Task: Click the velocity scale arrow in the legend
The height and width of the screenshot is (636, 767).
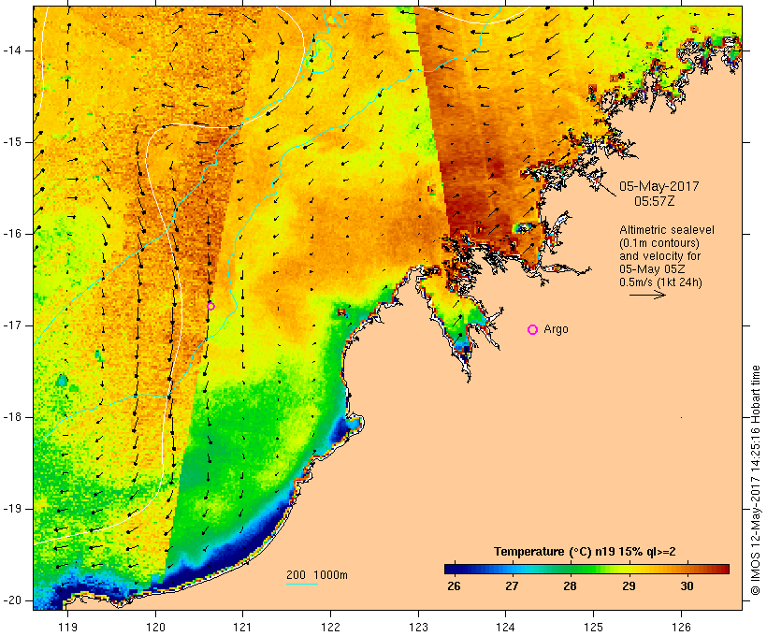Action: coord(647,295)
